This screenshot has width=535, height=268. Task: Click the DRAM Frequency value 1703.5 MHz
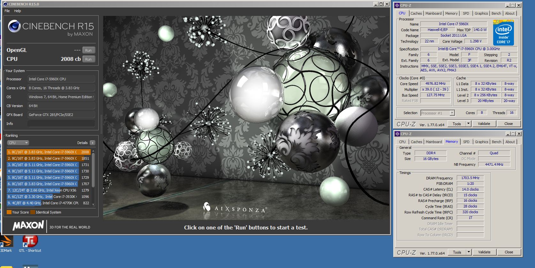click(x=470, y=178)
